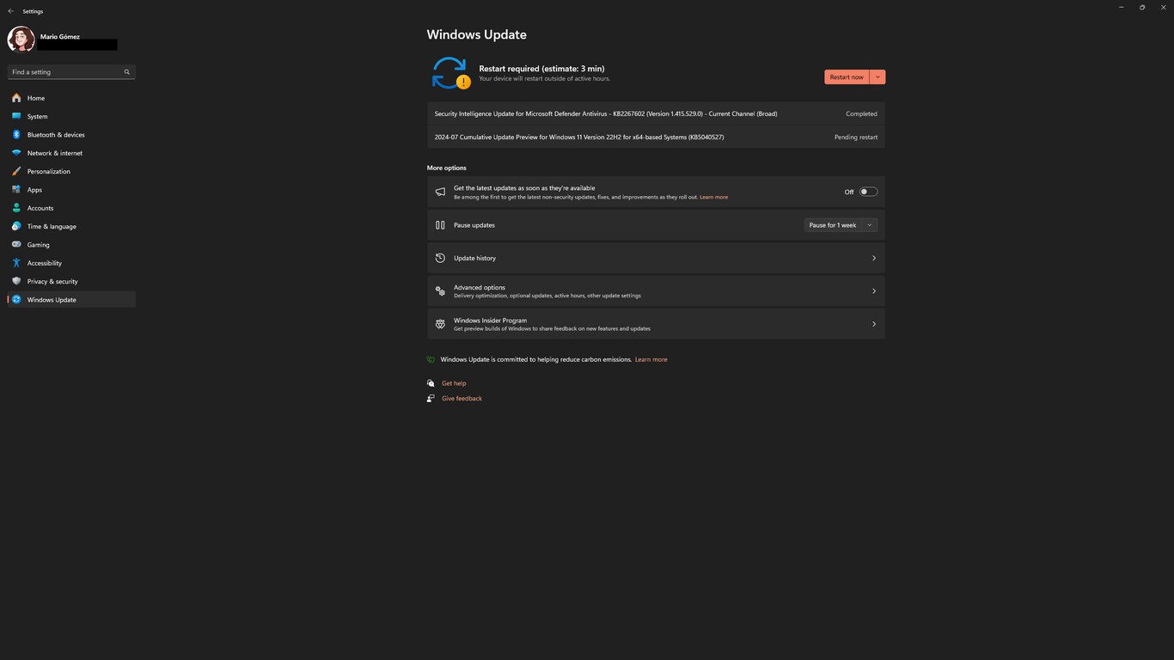Navigate to Network & internet label
Viewport: 1174px width, 660px height.
55,153
